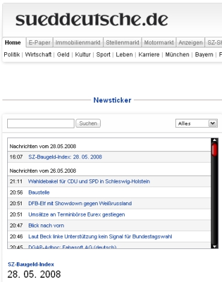
Task: Click the SZ-Baugeld-Index article kicker
Action: coord(31,264)
